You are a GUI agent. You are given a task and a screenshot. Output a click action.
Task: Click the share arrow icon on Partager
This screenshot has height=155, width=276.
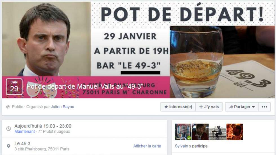pos(231,107)
